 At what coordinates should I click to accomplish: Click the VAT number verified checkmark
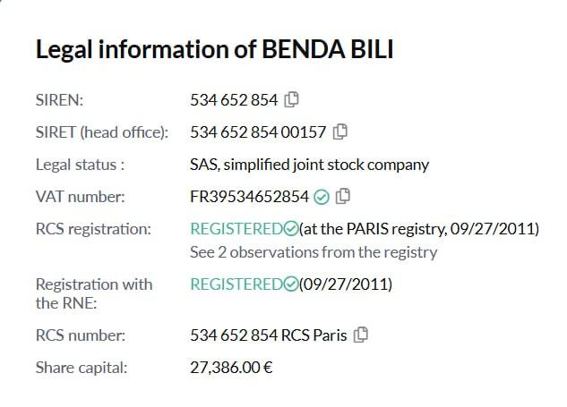(x=322, y=197)
